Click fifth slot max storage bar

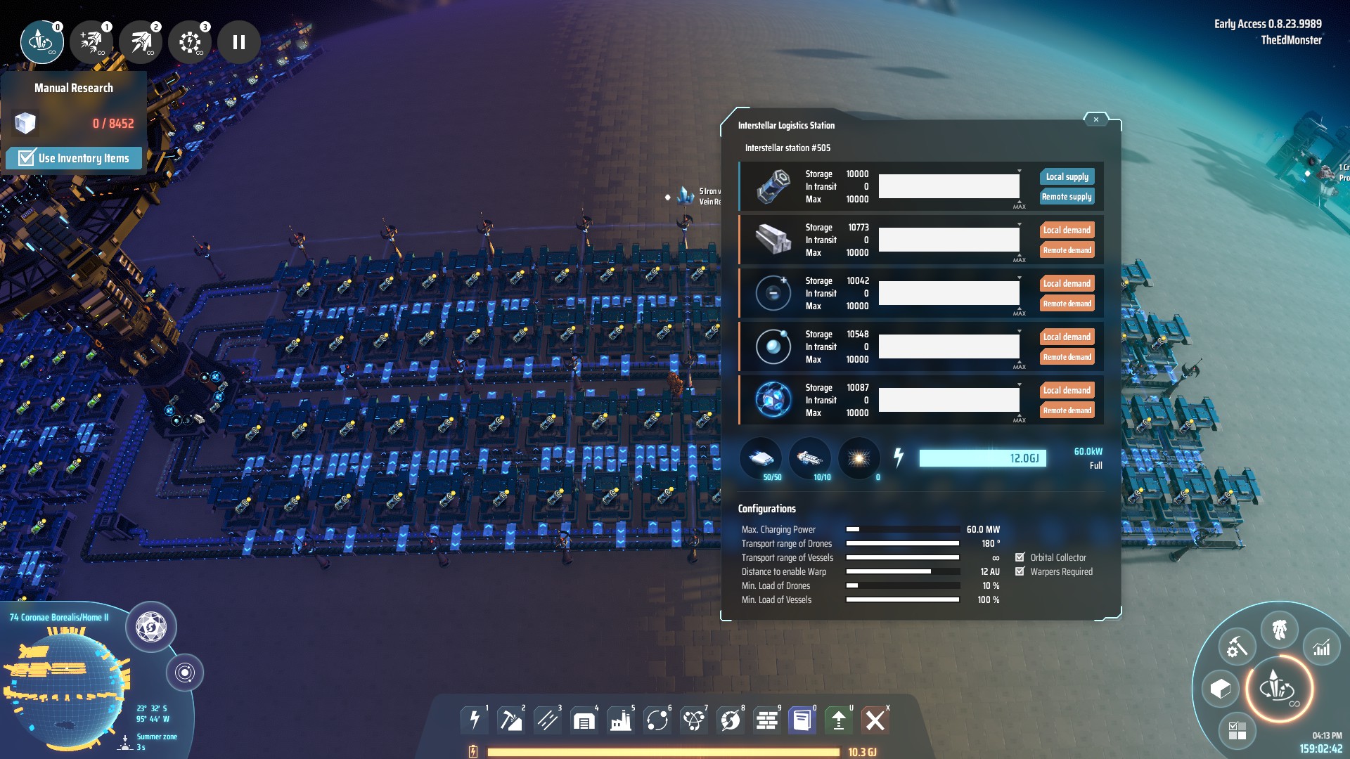[x=949, y=400]
